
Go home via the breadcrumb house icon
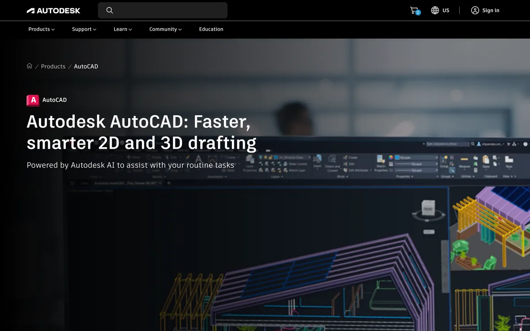(30, 66)
